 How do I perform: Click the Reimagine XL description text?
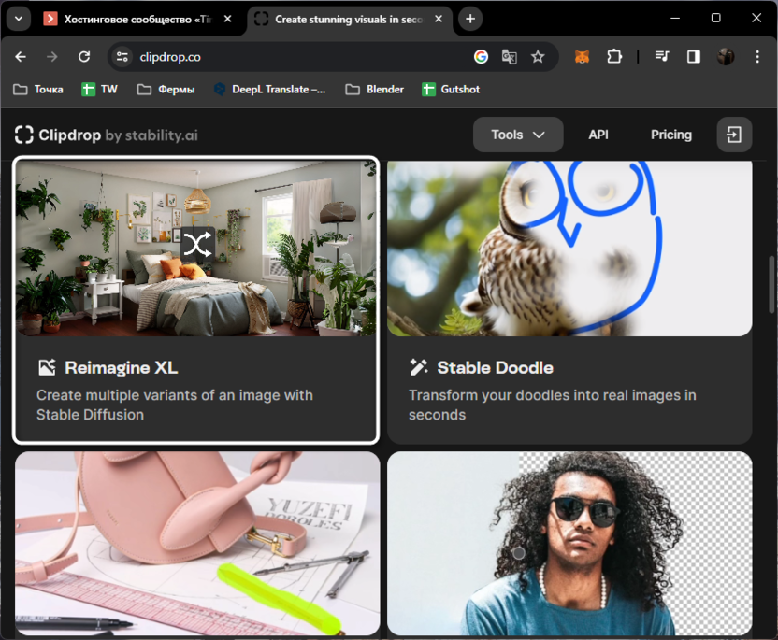coord(175,405)
